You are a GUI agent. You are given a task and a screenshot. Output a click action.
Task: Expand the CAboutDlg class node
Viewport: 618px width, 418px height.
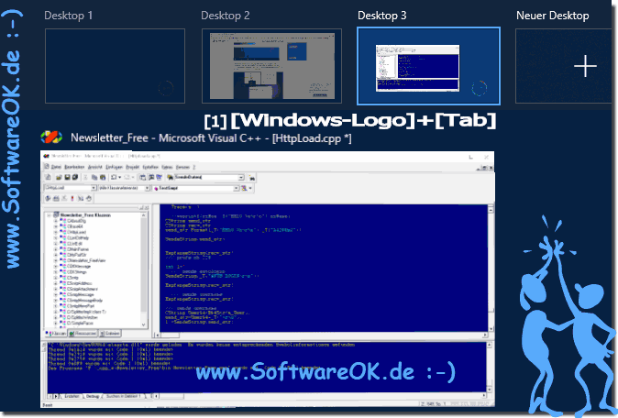pos(56,221)
